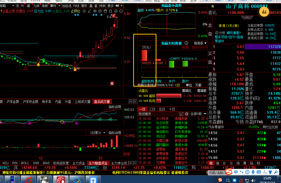Click the 九转 indicator button
The height and width of the screenshot is (183, 281).
36,6
